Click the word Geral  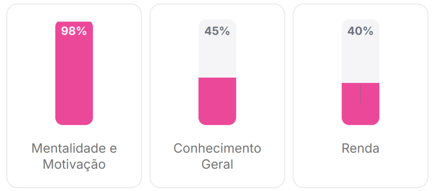[x=217, y=164]
